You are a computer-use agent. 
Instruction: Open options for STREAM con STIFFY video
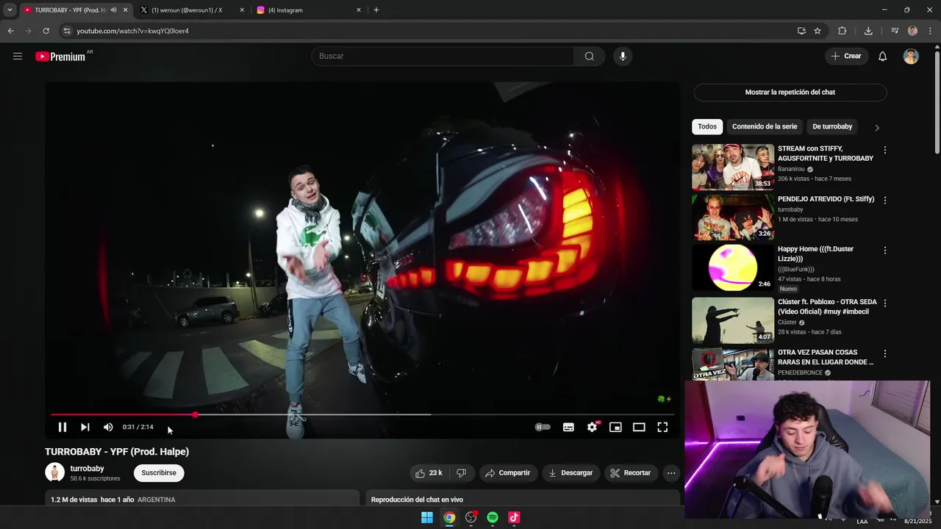tap(884, 150)
